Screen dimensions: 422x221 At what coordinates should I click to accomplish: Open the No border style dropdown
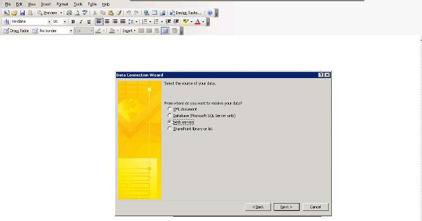71,31
